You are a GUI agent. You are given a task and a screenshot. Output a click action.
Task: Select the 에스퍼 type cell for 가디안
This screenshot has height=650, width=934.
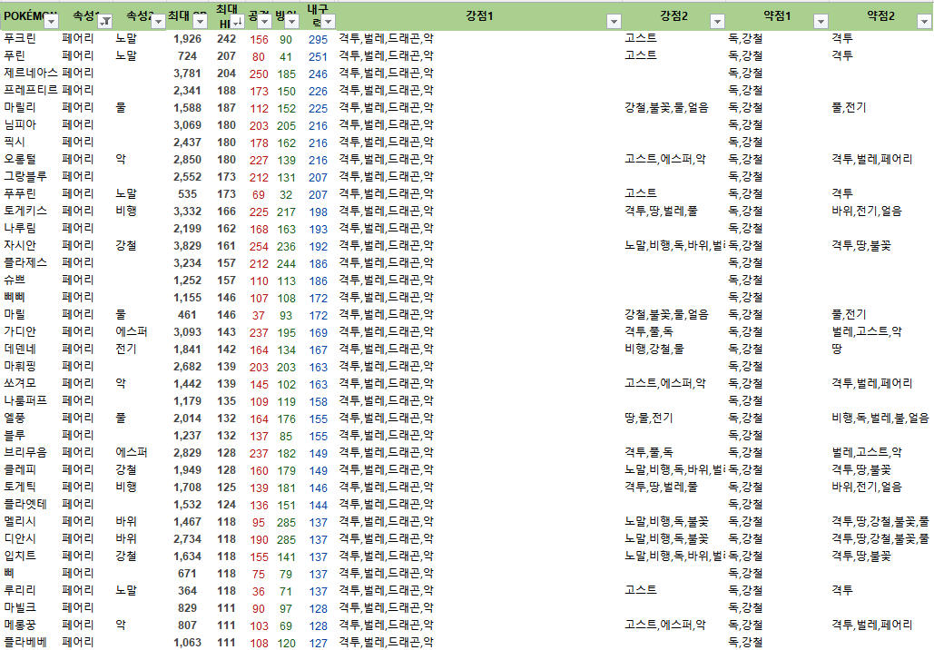point(131,331)
